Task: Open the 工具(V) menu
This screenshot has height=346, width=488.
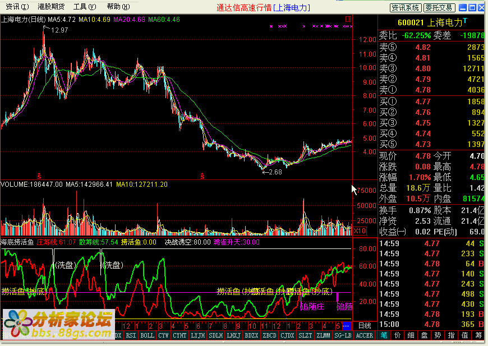Action: point(85,7)
